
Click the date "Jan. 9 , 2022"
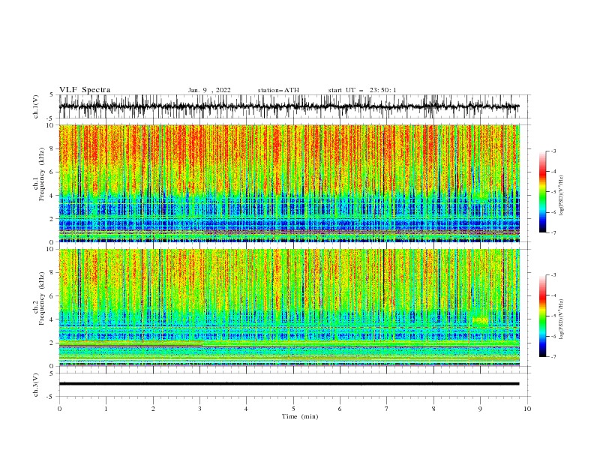[209, 90]
